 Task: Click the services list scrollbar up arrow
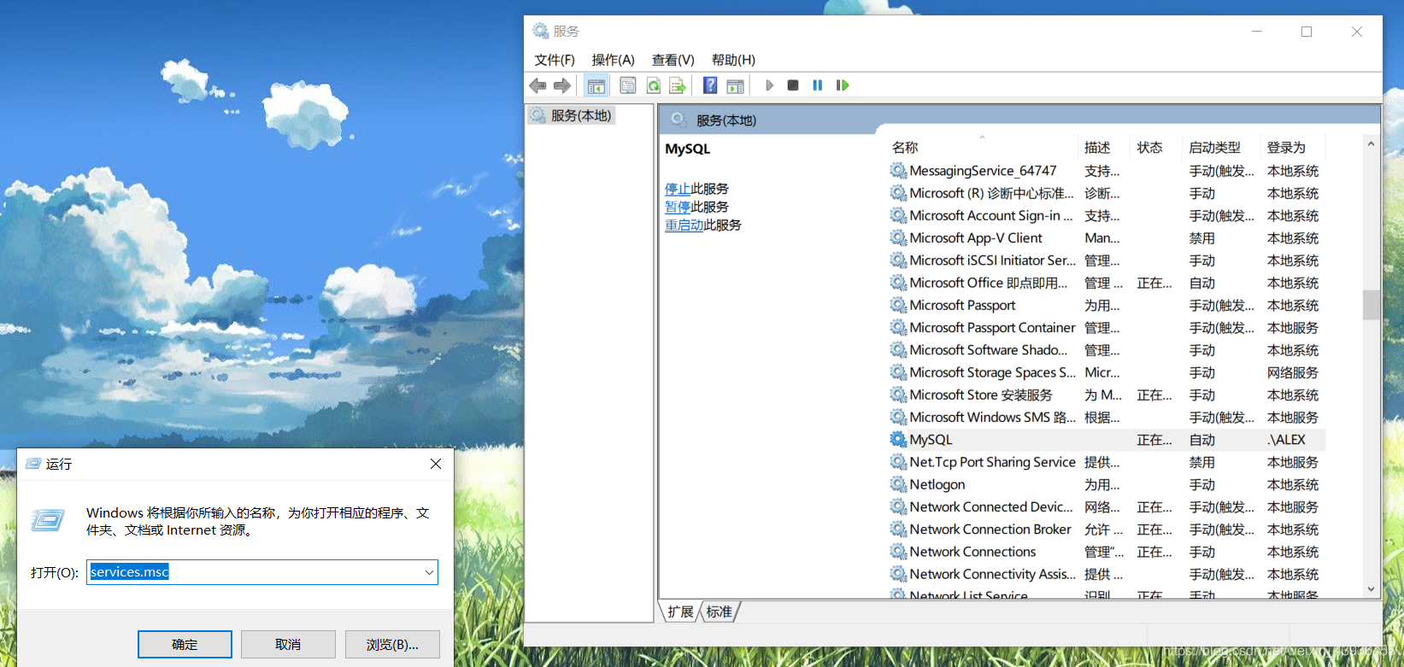point(1371,143)
